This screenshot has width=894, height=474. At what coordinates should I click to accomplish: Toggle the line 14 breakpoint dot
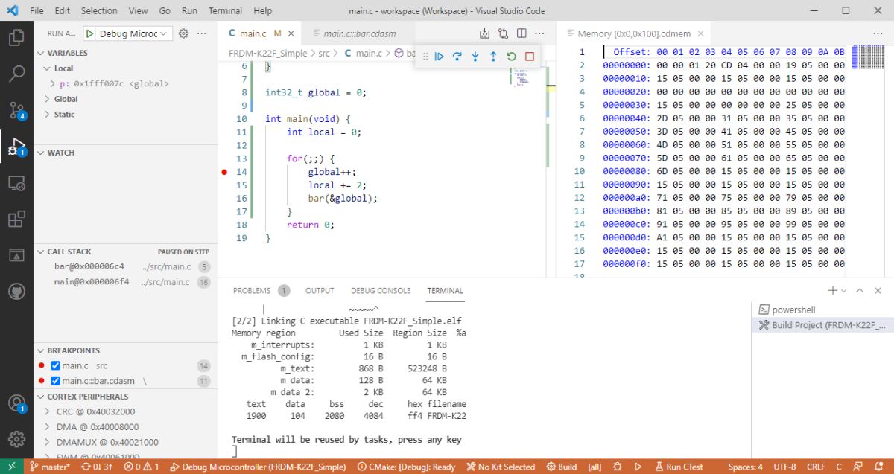pos(224,172)
